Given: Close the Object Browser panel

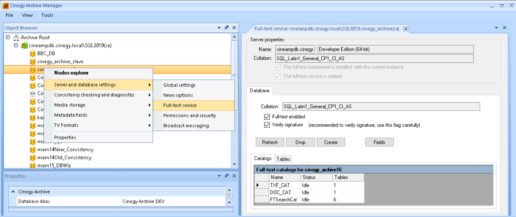Looking at the screenshot, I should (234, 28).
